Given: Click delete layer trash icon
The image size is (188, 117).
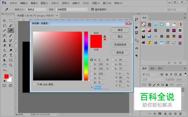Looking at the screenshot, I should coord(180,114).
